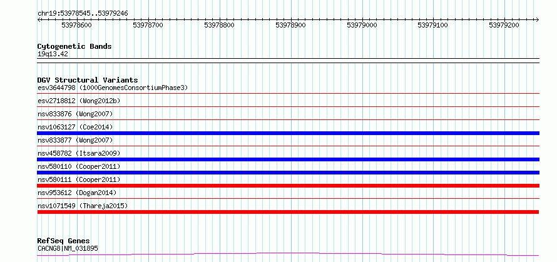This screenshot has height=262, width=557.
Task: Select the nsv458782 (Itsara2009) label
Action: tap(79, 153)
